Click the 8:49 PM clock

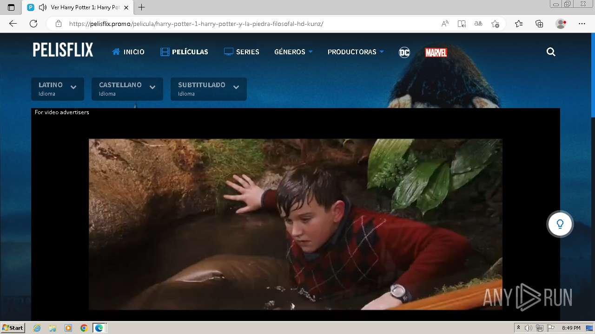[x=571, y=328]
